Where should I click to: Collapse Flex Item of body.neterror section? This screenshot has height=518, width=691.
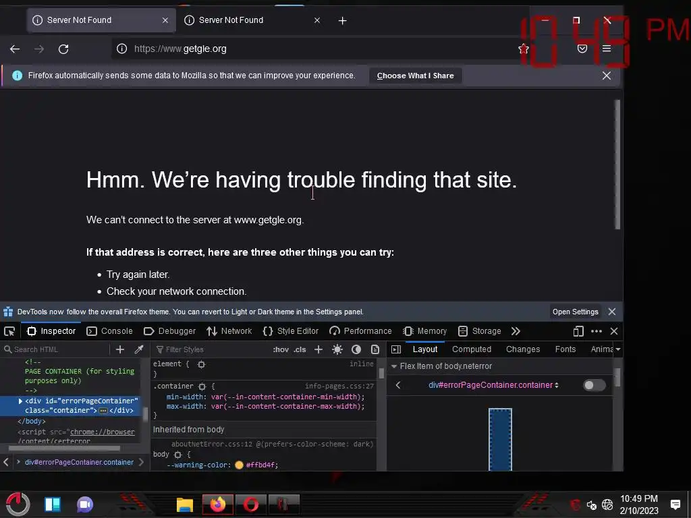pos(394,366)
